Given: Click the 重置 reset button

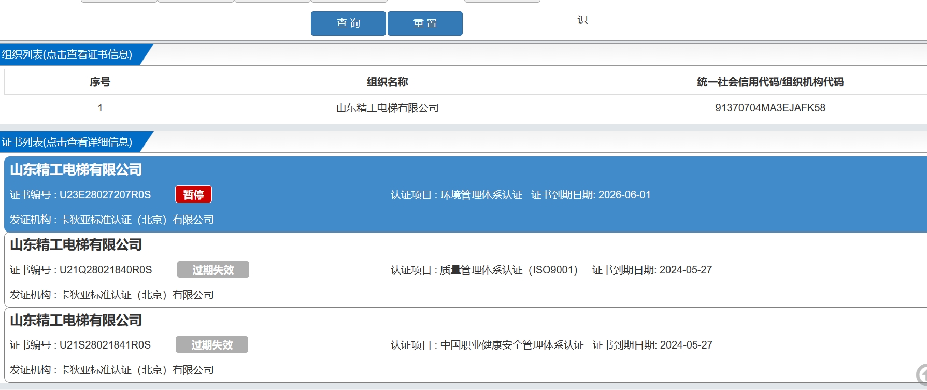Looking at the screenshot, I should [425, 23].
